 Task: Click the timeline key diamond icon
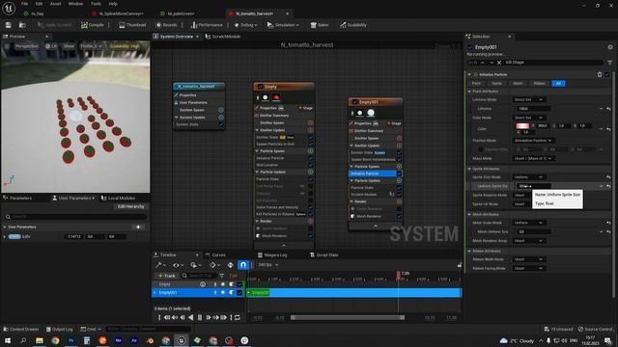click(x=212, y=265)
